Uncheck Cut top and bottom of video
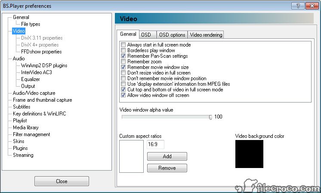 click(123, 90)
